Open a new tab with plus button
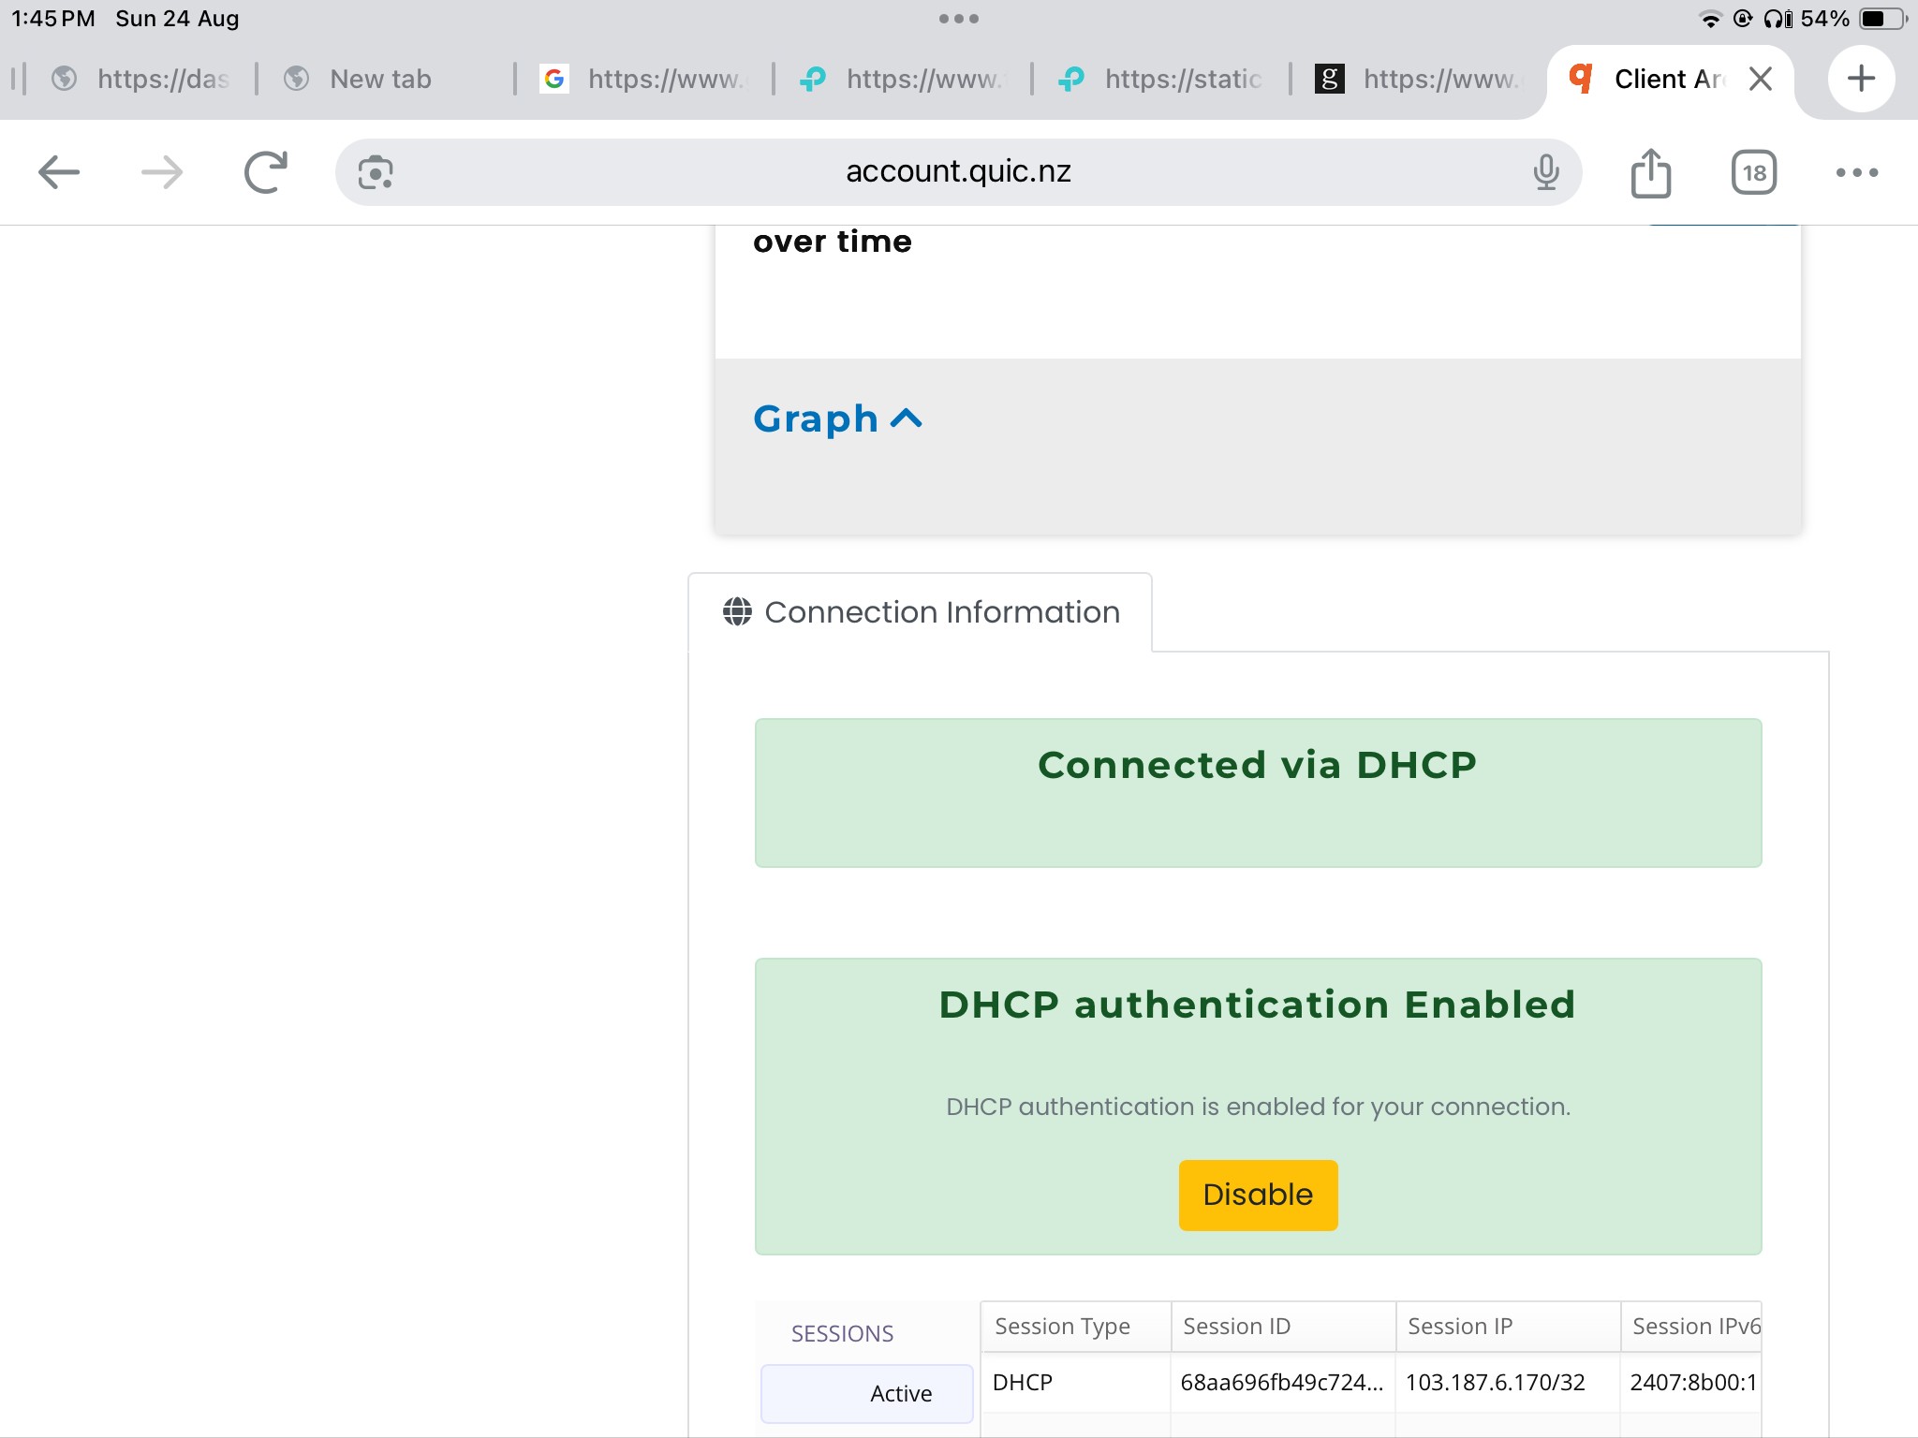 click(1861, 79)
